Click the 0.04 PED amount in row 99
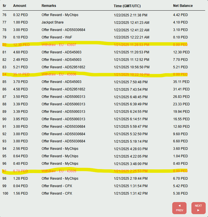The height and width of the screenshot is (217, 208). click(21, 186)
